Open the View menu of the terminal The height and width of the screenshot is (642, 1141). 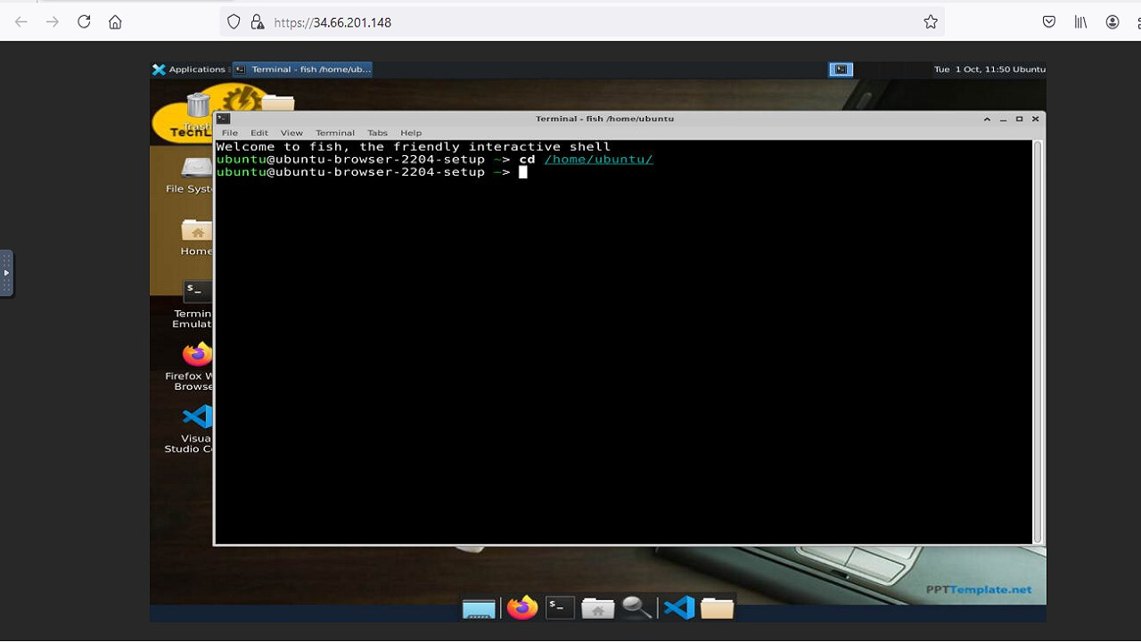(291, 133)
